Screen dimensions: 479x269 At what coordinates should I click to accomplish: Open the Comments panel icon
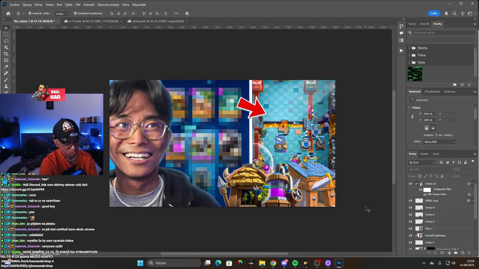click(401, 33)
